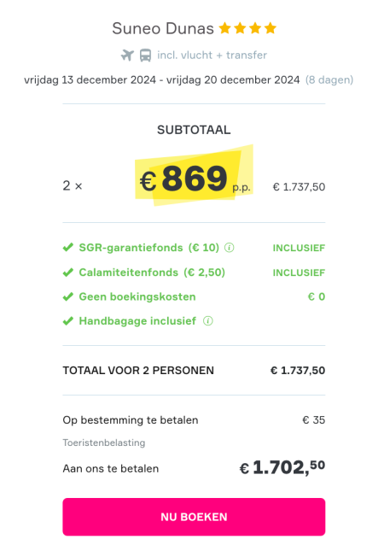Click checkmark beside SGR-garantiefonds
The height and width of the screenshot is (545, 384).
[x=68, y=248]
